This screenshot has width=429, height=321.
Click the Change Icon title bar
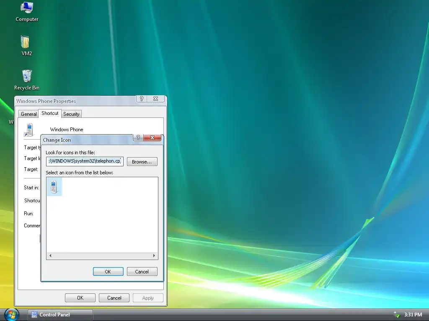(88, 140)
